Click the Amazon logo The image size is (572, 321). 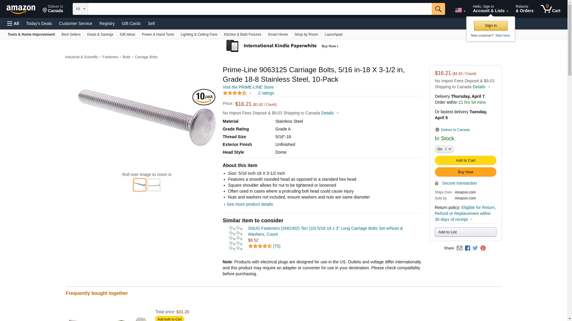(21, 9)
